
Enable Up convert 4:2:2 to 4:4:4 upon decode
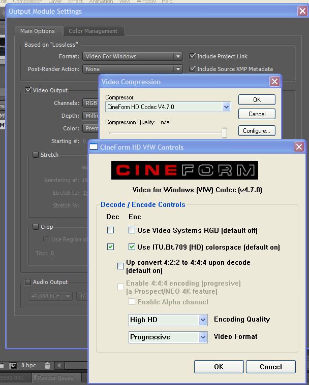pos(120,266)
